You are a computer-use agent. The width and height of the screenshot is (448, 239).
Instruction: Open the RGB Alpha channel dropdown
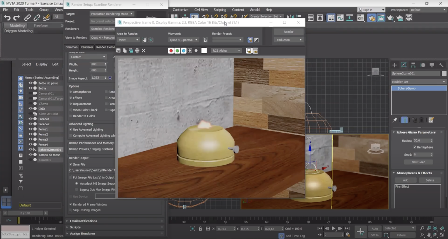(226, 51)
